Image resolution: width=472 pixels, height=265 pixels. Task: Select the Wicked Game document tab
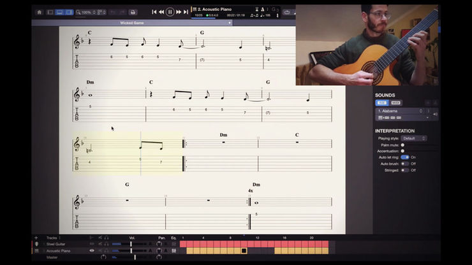coord(132,23)
